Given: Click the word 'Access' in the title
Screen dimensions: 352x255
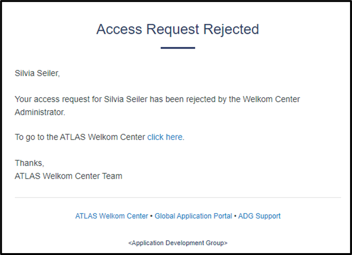Looking at the screenshot, I should point(119,29).
